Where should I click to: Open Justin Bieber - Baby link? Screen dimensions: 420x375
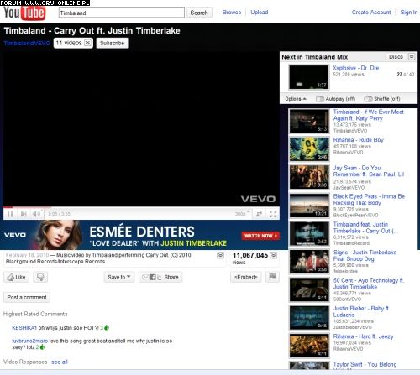[361, 311]
